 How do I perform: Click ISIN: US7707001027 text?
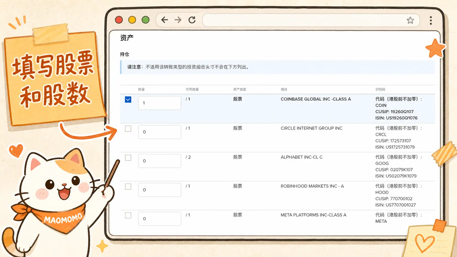(x=396, y=205)
